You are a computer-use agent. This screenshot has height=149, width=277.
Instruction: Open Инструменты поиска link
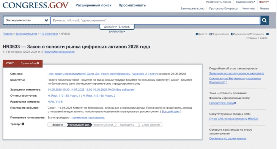click(x=219, y=2)
